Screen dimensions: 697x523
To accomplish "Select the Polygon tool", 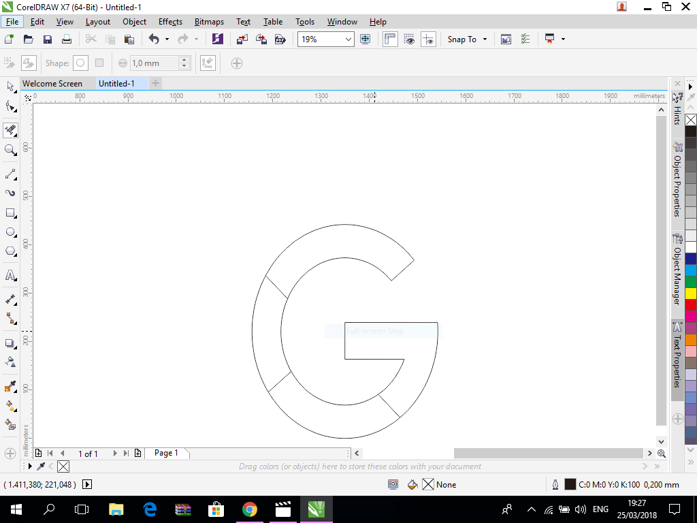I will pos(10,251).
